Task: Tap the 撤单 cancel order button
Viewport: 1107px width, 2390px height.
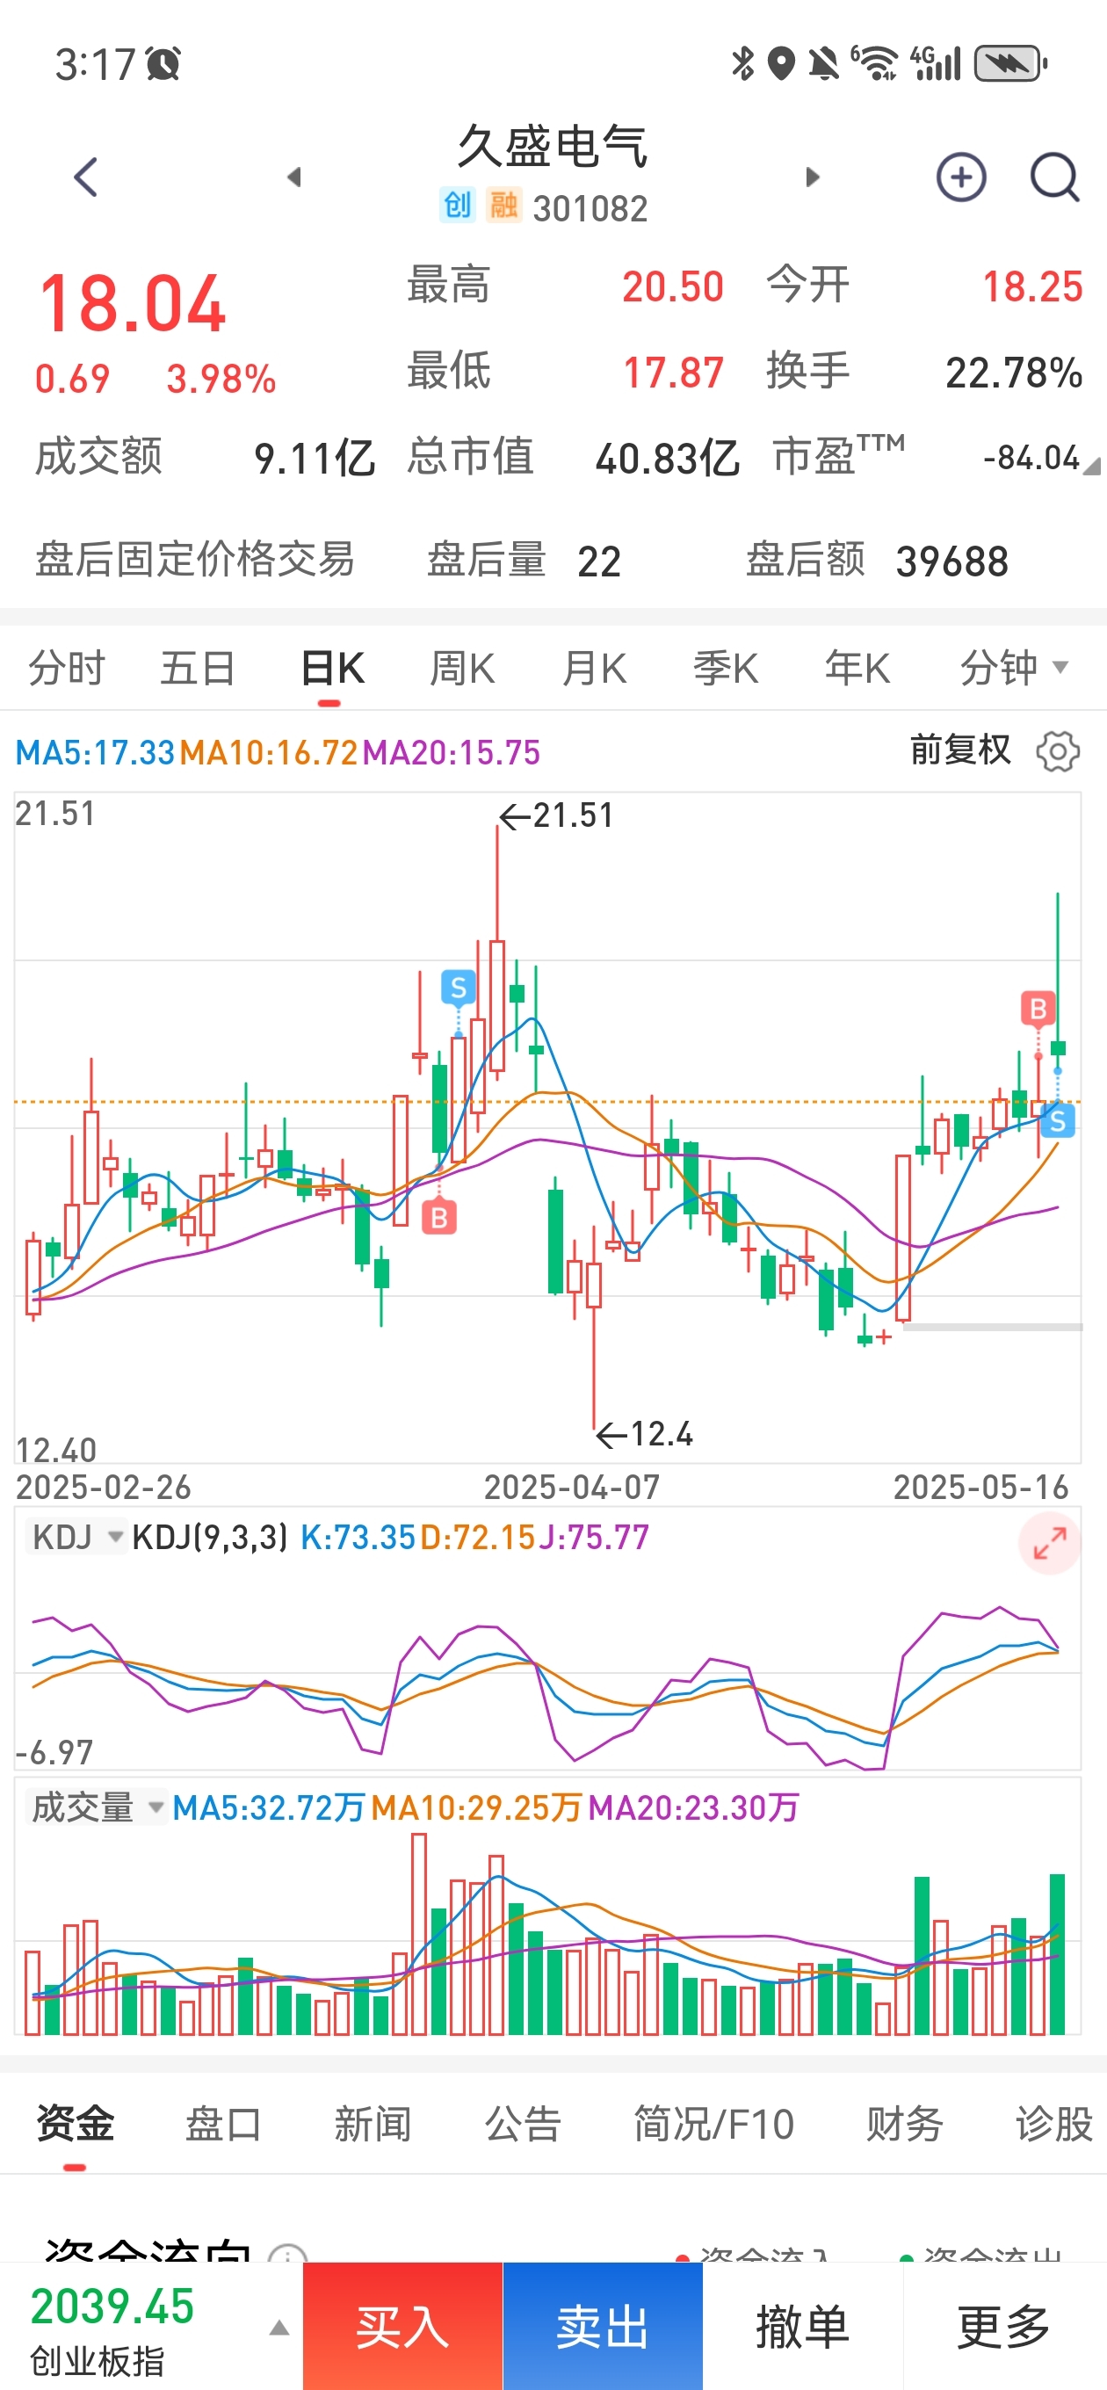Action: 803,2326
